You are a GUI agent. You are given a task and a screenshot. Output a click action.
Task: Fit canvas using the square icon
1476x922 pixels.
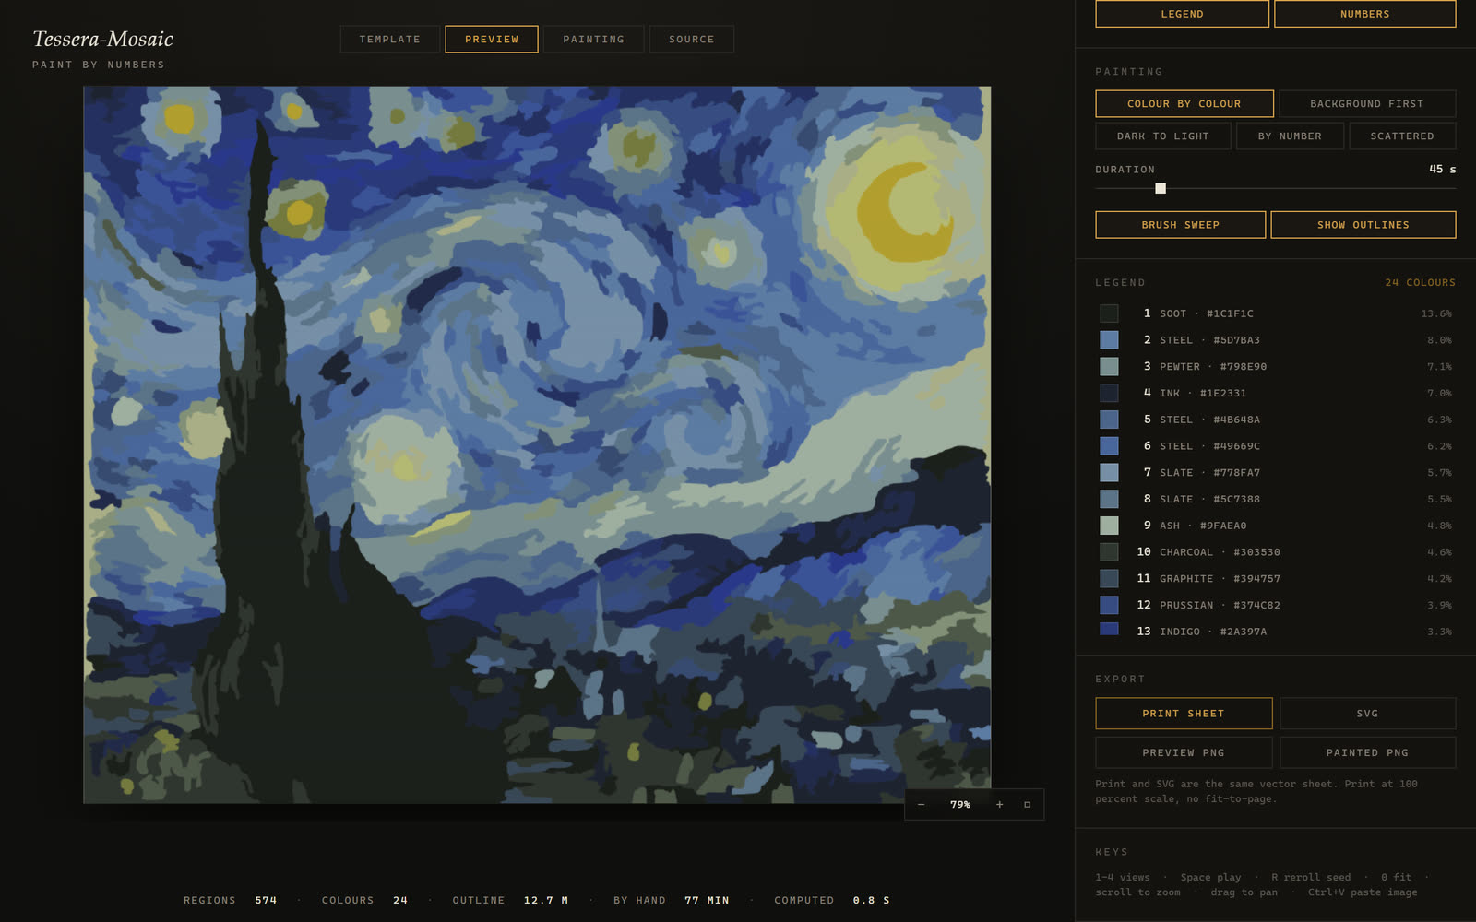point(1027,805)
